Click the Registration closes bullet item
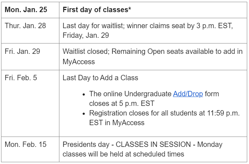 pyautogui.click(x=164, y=118)
